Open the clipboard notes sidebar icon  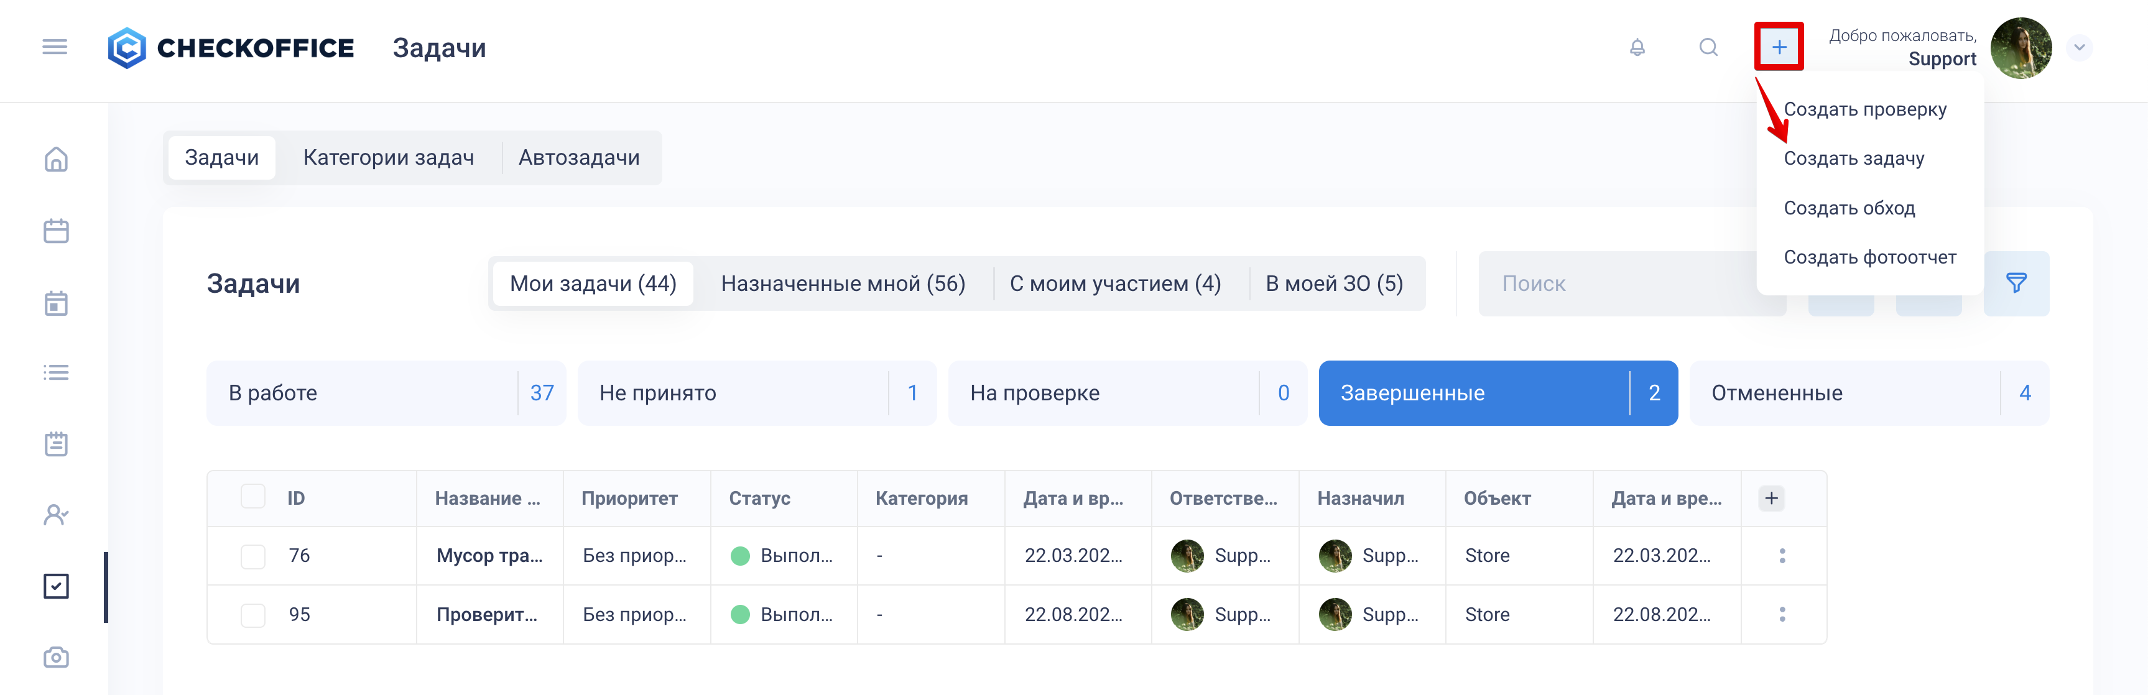pyautogui.click(x=56, y=443)
